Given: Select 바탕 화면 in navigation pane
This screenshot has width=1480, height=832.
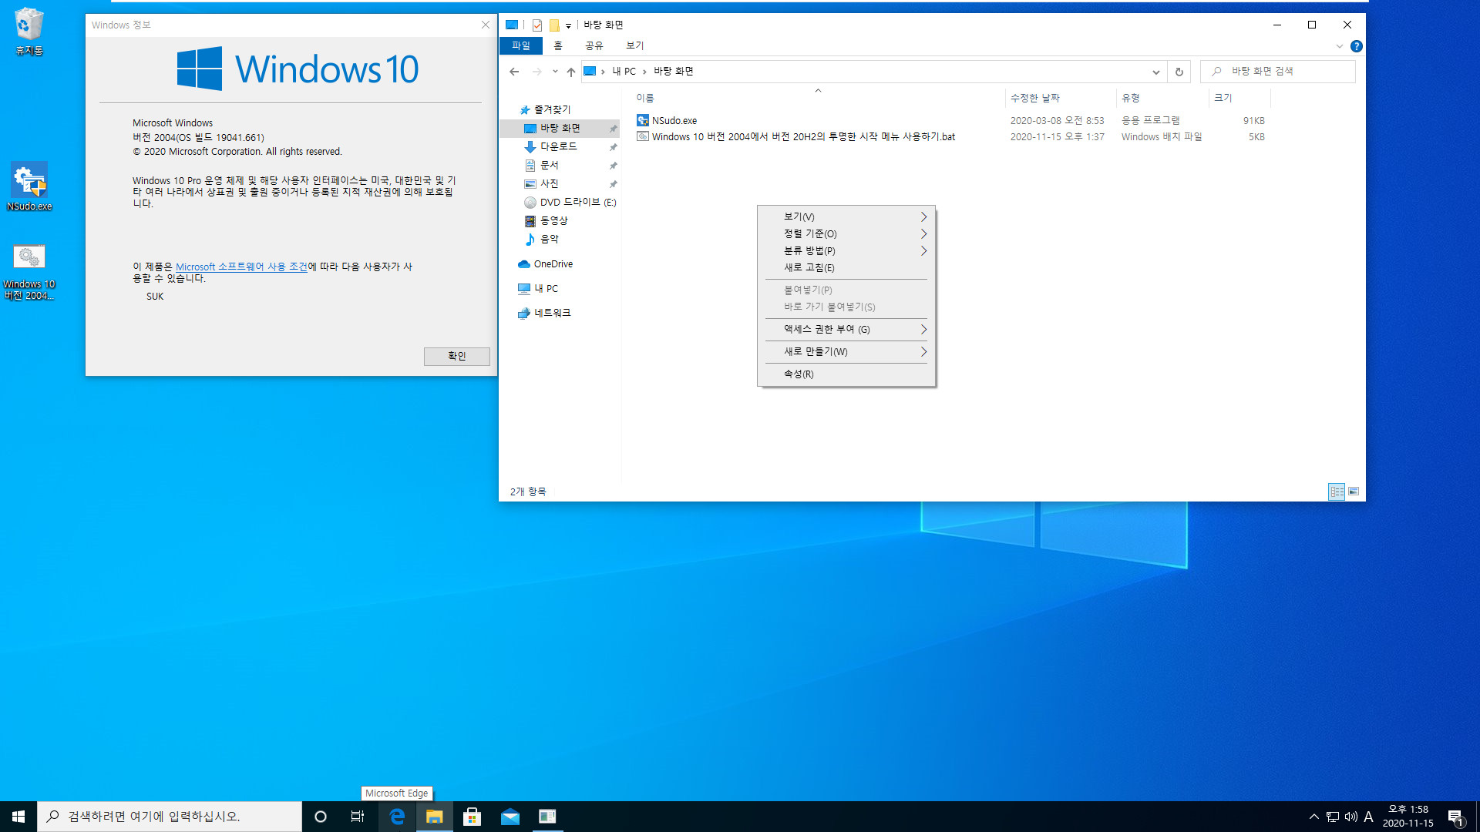Looking at the screenshot, I should 560,128.
